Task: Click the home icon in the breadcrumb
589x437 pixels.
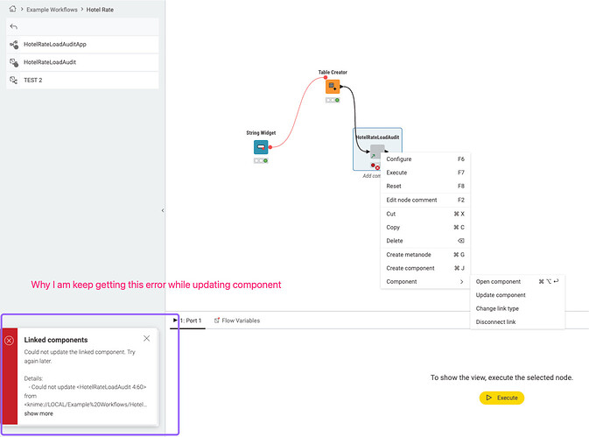Action: click(x=13, y=9)
